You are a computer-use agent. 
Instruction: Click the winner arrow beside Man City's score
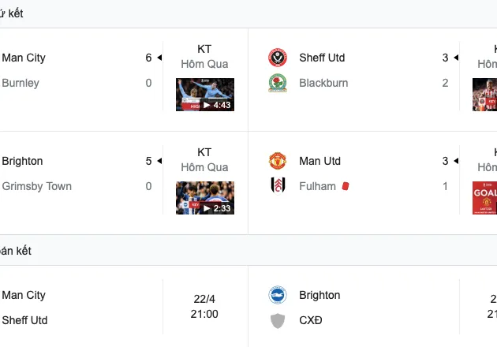pos(159,58)
